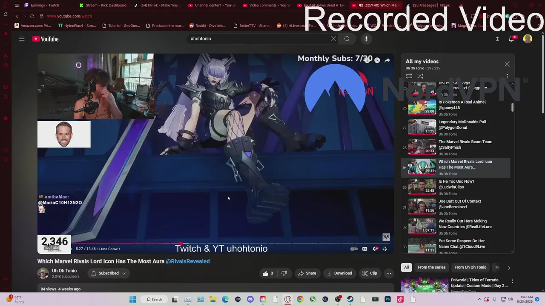Open the YouTube guide hamburger menu
This screenshot has height=306, width=545.
(22, 39)
